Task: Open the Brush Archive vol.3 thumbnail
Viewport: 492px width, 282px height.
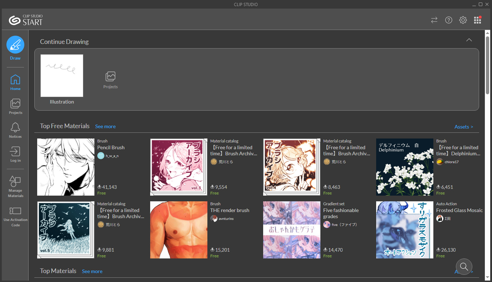Action: (x=179, y=167)
